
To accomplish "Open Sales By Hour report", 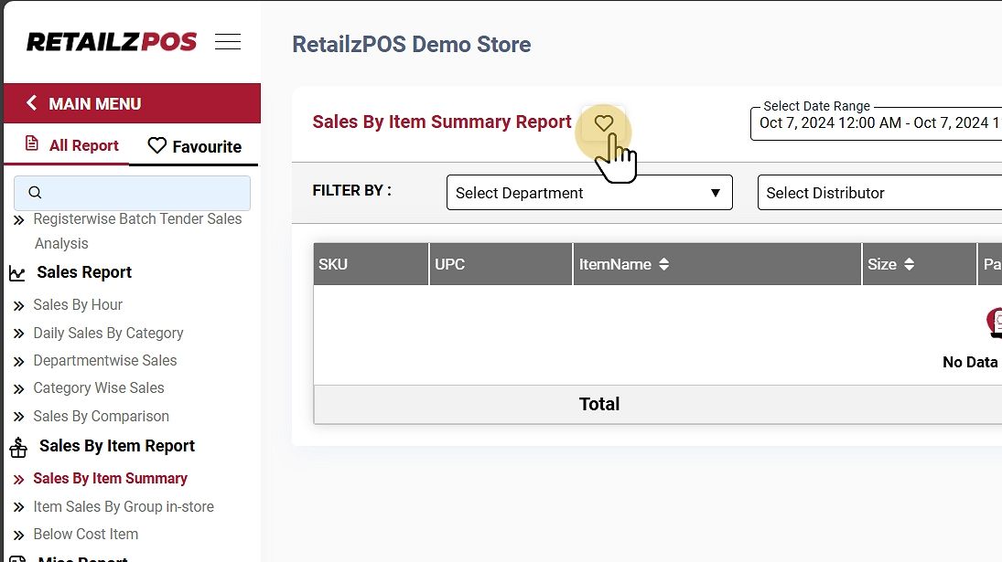I will 78,304.
